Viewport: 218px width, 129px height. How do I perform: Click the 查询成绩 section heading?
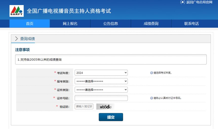coord(28,39)
